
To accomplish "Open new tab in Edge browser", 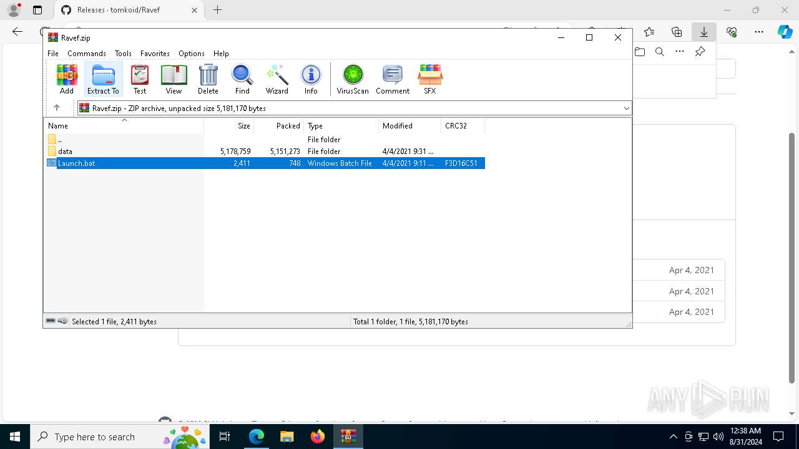I will [x=217, y=10].
